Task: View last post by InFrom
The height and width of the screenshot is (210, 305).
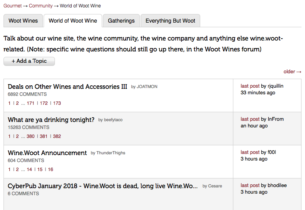Action: [250, 119]
